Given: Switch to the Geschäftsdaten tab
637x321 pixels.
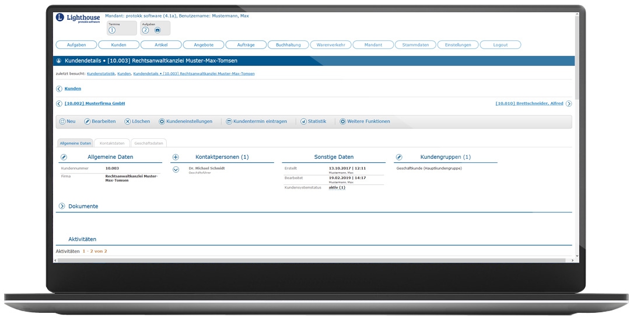Looking at the screenshot, I should tap(149, 143).
